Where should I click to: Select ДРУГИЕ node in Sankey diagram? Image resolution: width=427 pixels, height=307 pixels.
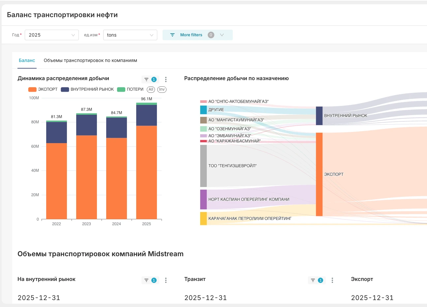tap(203, 110)
